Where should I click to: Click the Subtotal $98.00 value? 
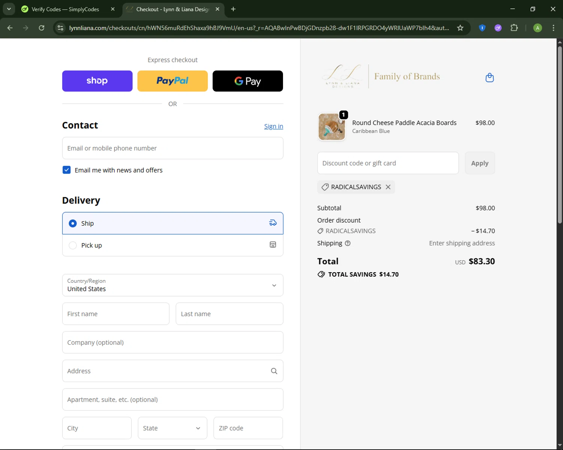[485, 208]
